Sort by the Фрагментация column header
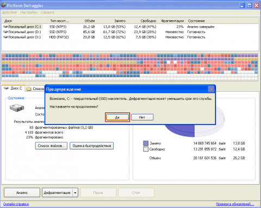 coord(172,21)
